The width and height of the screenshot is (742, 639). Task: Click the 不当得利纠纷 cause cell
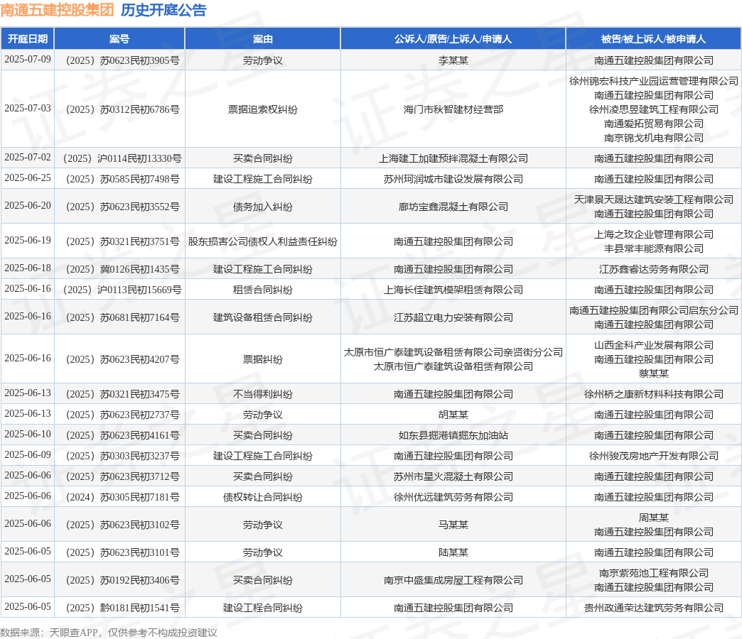(x=263, y=394)
